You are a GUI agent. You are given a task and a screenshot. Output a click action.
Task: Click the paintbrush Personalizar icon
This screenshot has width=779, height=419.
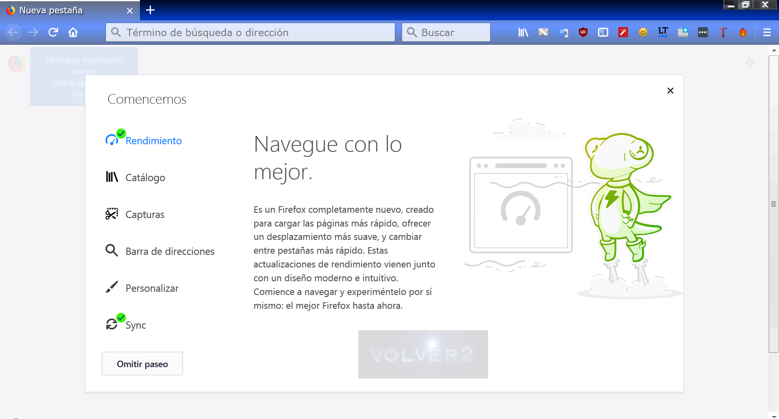(x=112, y=287)
